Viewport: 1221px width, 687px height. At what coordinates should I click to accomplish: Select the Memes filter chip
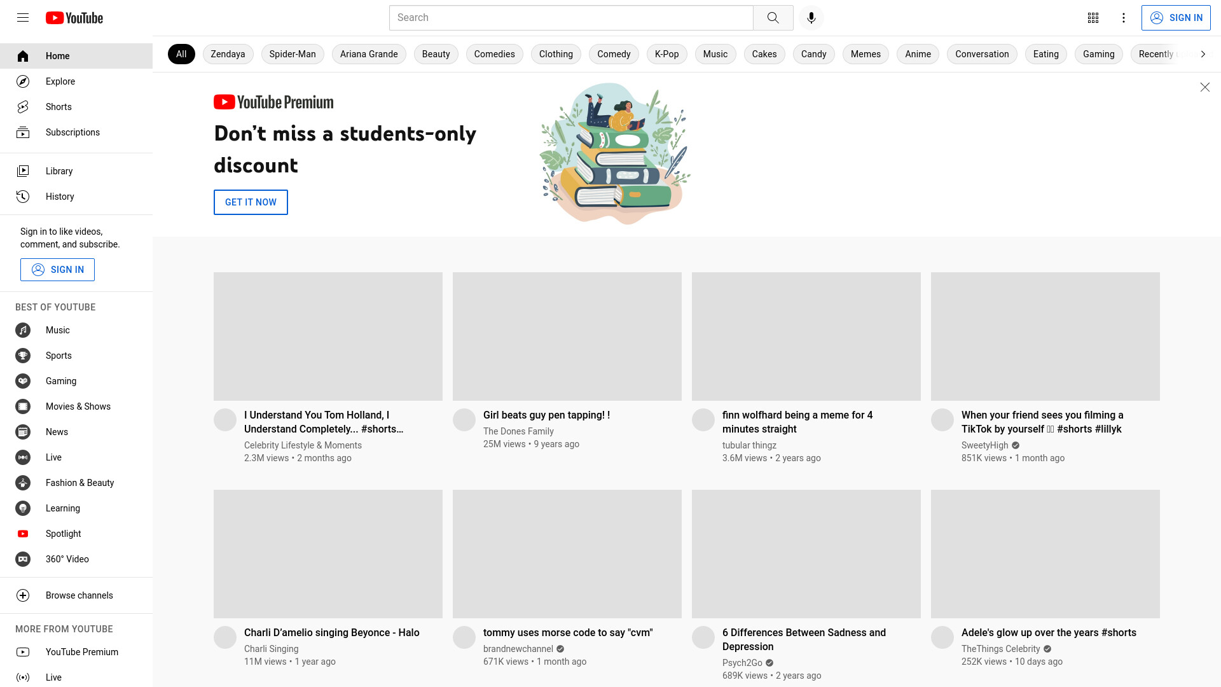point(866,54)
